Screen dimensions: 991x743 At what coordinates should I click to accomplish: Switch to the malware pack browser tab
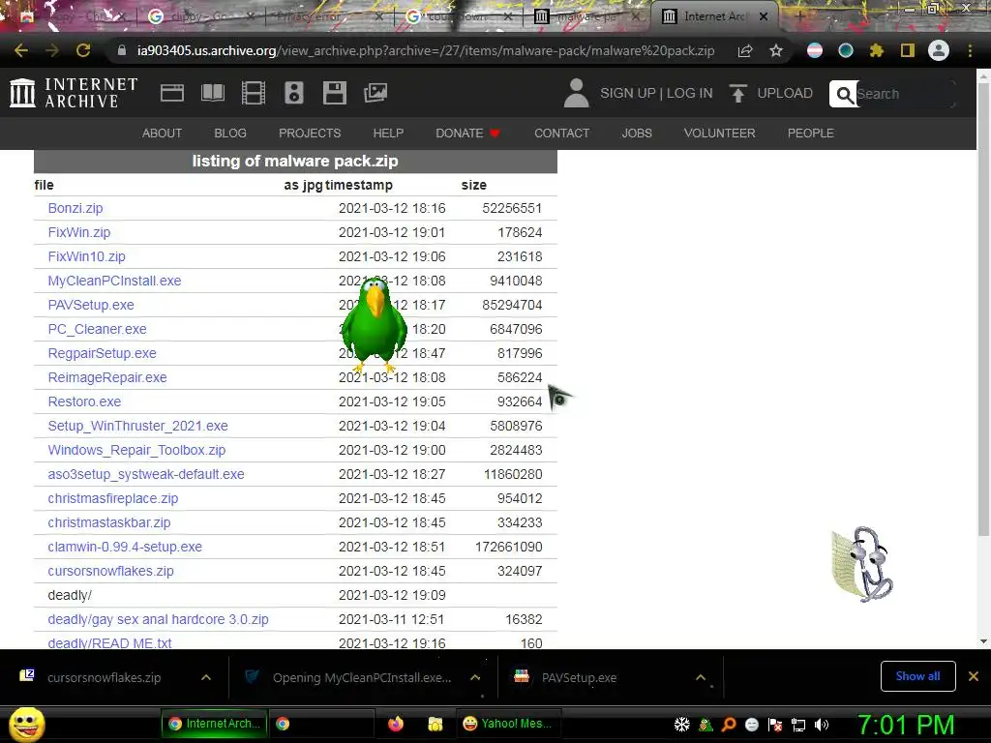coord(585,17)
